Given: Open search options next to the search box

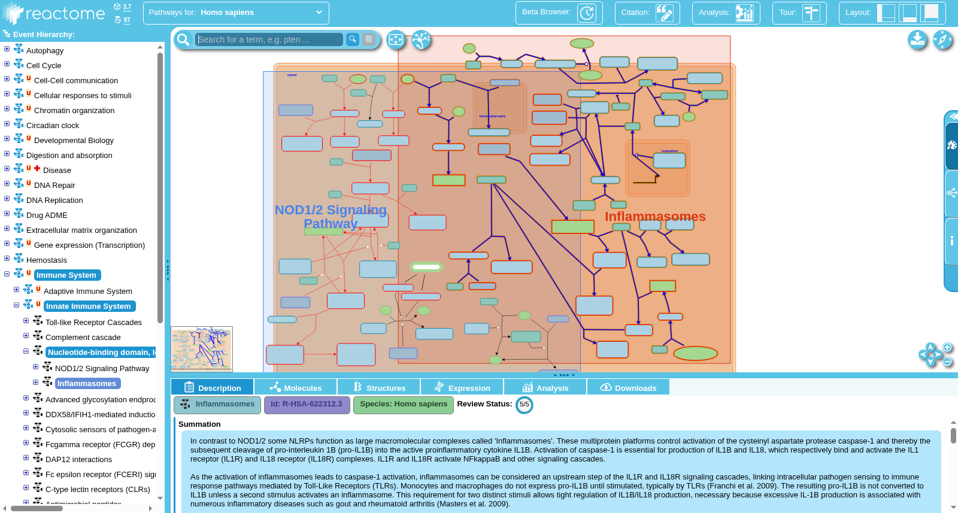Looking at the screenshot, I should coord(369,39).
